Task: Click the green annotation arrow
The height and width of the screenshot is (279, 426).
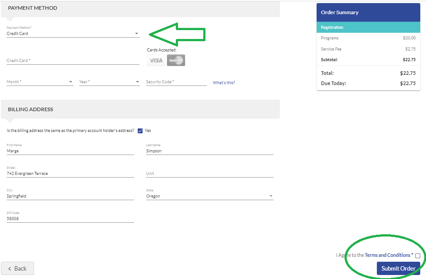Action: tap(177, 34)
